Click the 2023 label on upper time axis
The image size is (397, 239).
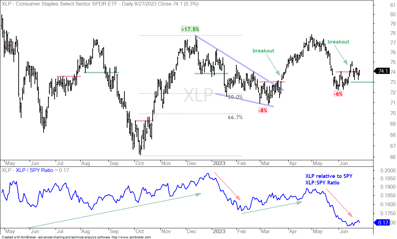[219, 163]
